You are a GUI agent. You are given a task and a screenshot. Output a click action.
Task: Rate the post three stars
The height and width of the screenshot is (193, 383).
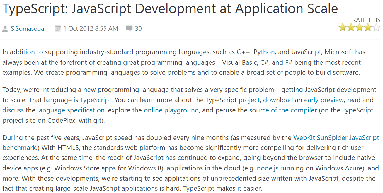tap(359, 28)
